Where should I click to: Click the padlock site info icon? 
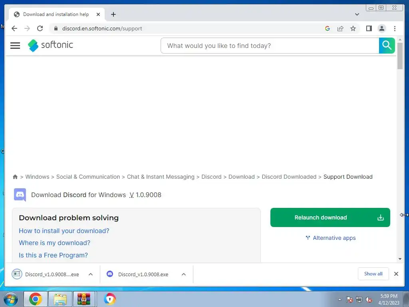point(56,28)
